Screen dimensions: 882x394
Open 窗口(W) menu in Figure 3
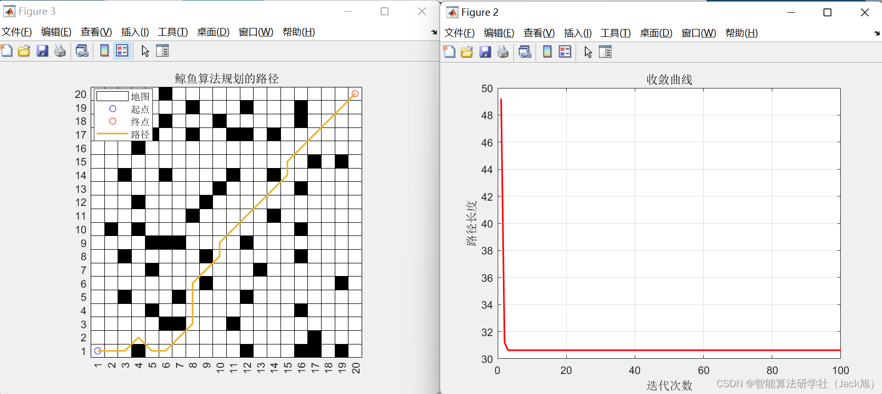pyautogui.click(x=256, y=32)
